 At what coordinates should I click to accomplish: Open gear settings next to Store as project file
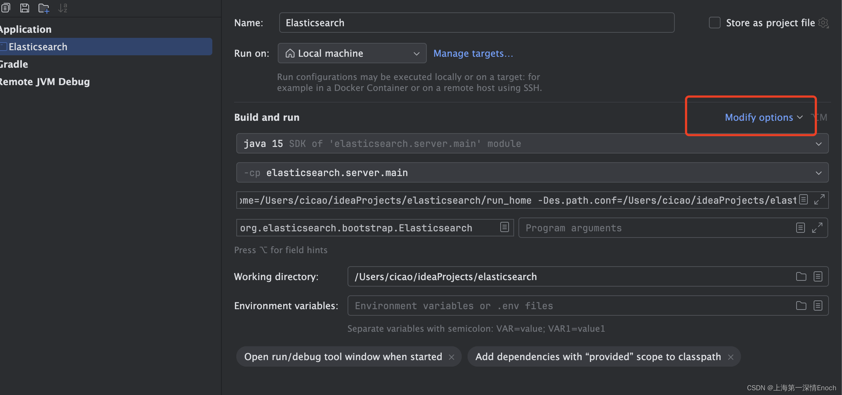click(823, 23)
